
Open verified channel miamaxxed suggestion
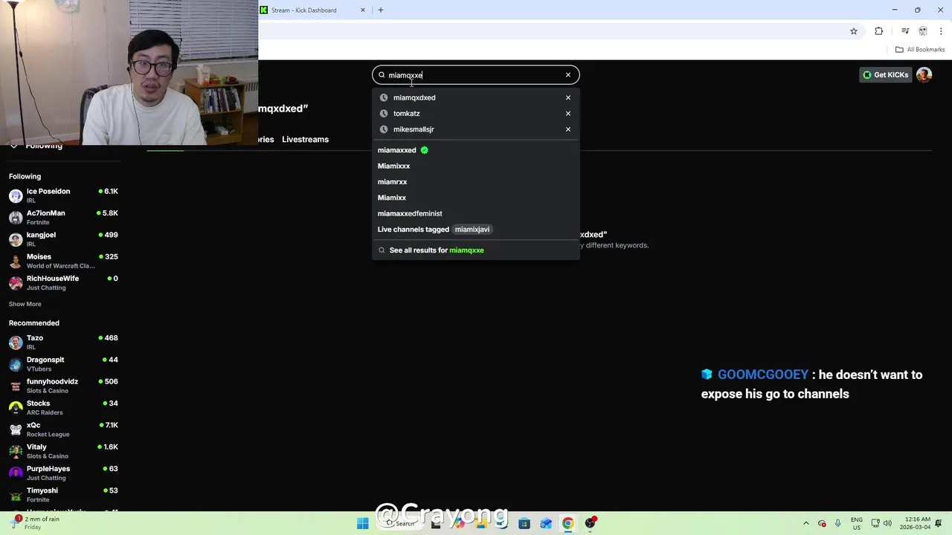click(x=476, y=150)
